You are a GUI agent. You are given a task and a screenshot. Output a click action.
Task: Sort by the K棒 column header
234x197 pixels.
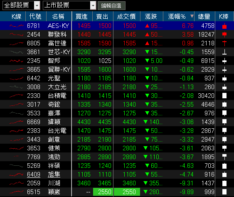coord(224,17)
